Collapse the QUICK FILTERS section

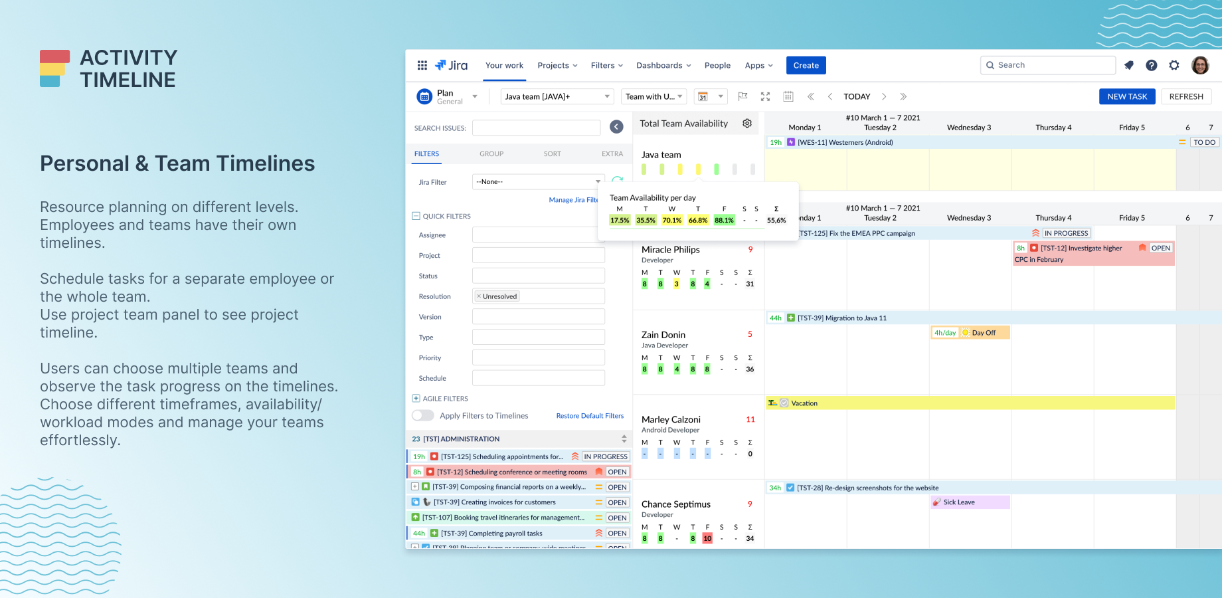416,216
